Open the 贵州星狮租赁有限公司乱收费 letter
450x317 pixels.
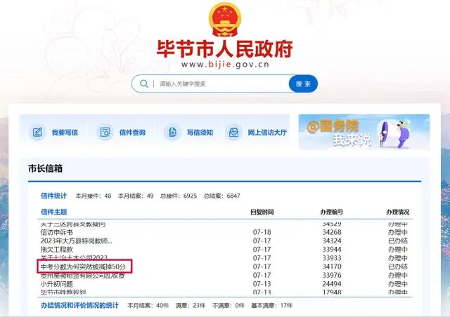click(x=83, y=276)
